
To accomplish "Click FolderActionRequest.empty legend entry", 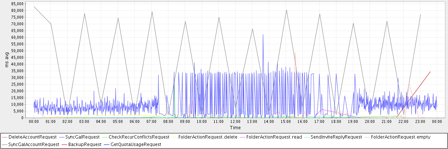I will pos(401,137).
